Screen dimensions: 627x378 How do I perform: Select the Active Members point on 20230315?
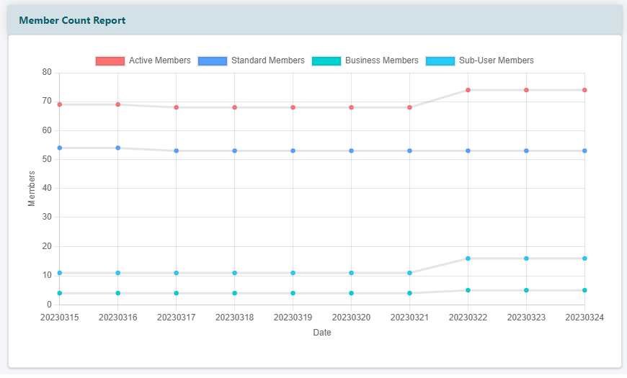click(x=60, y=104)
